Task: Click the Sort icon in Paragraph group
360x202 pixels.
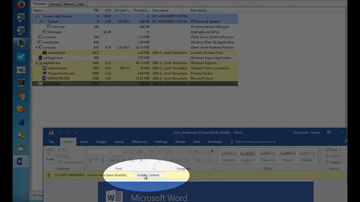Action: click(204, 151)
